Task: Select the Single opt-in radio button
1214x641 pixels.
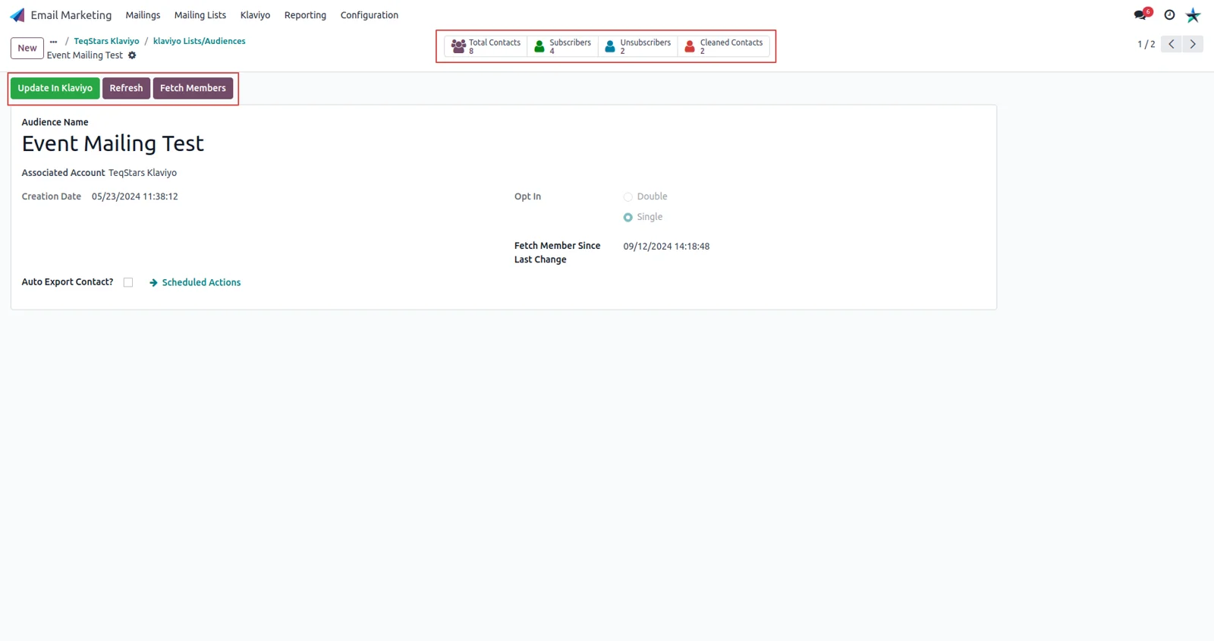Action: coord(628,218)
